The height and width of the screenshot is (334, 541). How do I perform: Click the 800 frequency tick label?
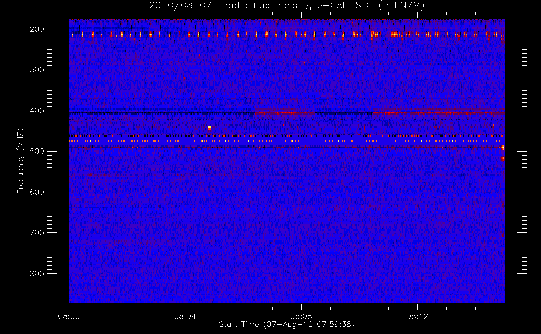pyautogui.click(x=37, y=274)
